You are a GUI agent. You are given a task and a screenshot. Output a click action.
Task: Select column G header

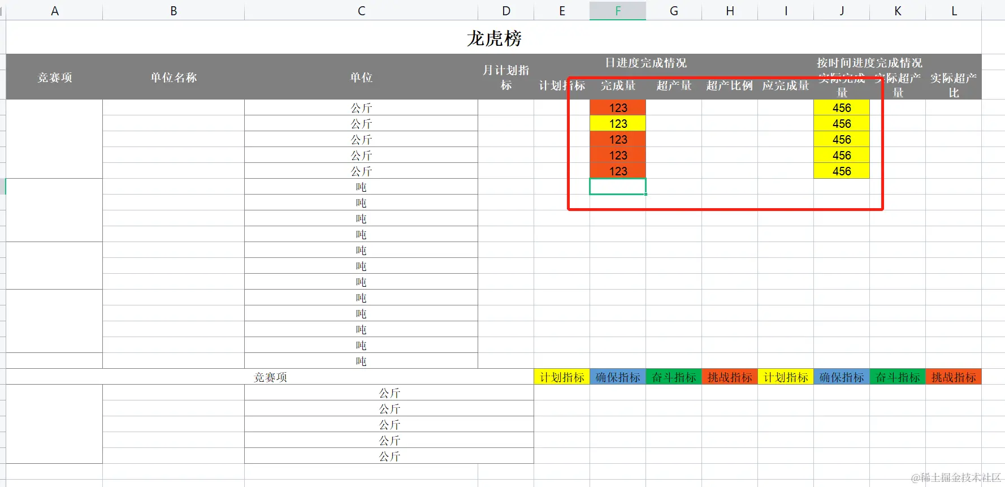(674, 11)
